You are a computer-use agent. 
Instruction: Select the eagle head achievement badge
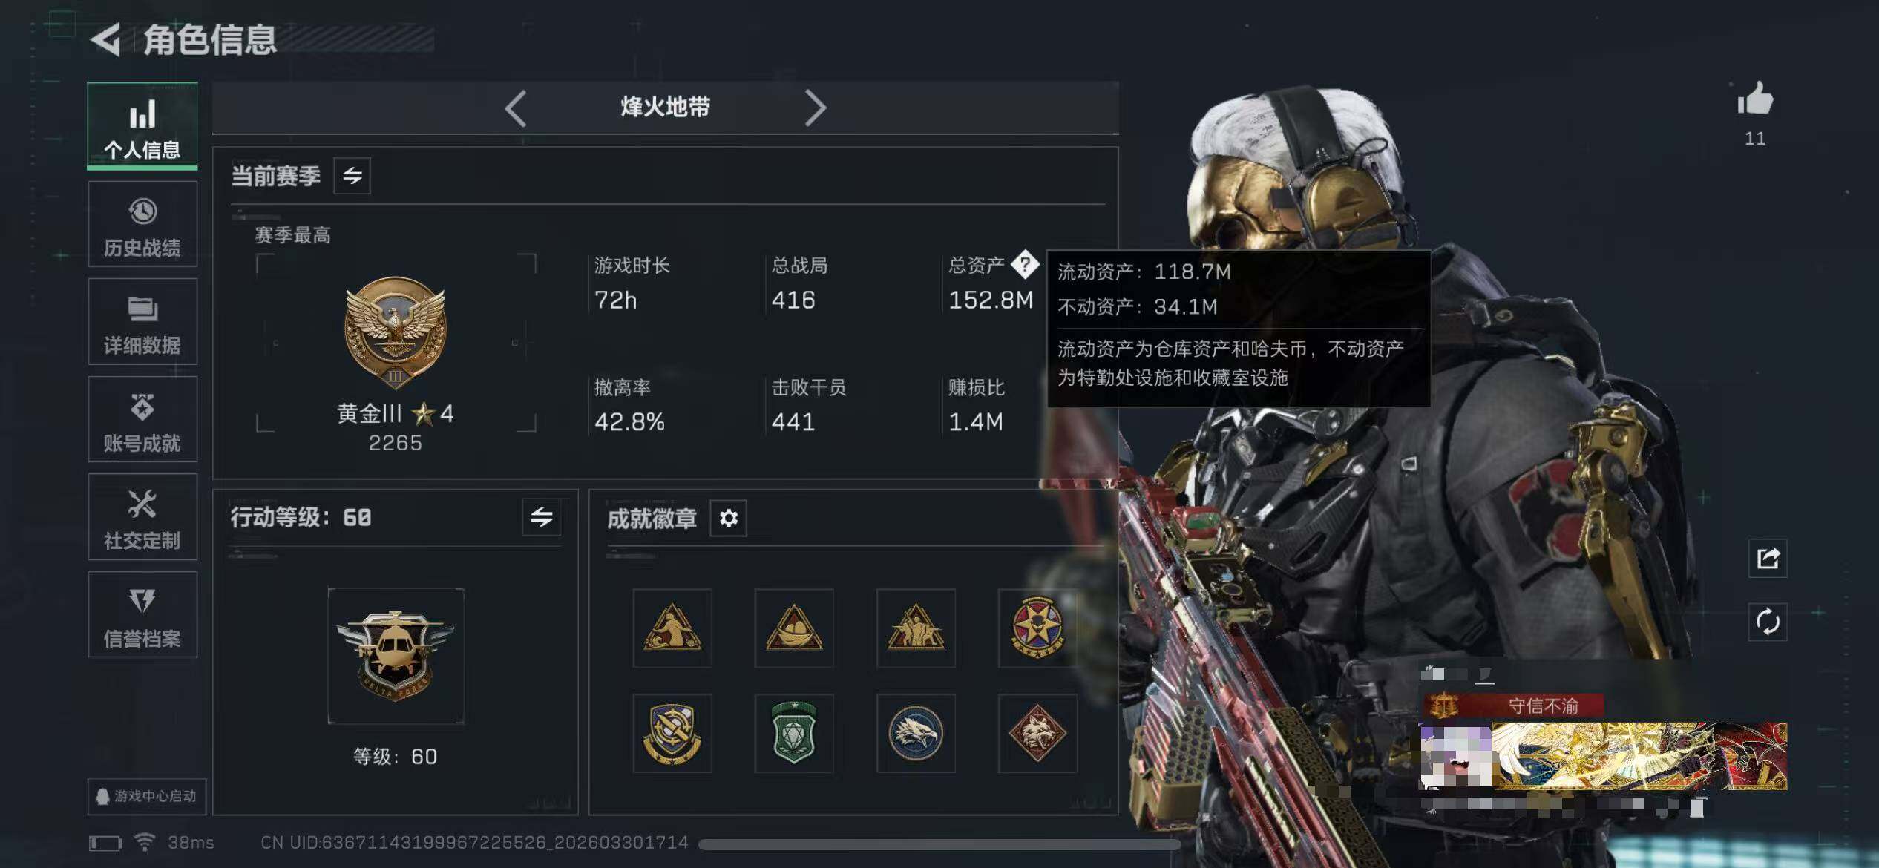(x=916, y=734)
